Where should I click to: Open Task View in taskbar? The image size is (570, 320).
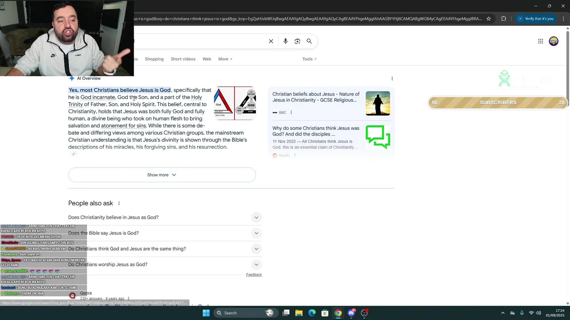coord(286,313)
